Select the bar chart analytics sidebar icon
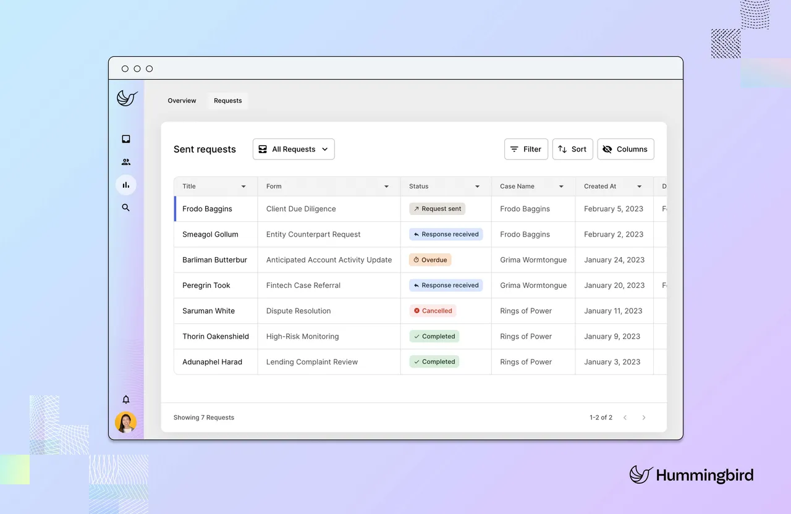Screen dimensions: 791x514 (x=126, y=185)
